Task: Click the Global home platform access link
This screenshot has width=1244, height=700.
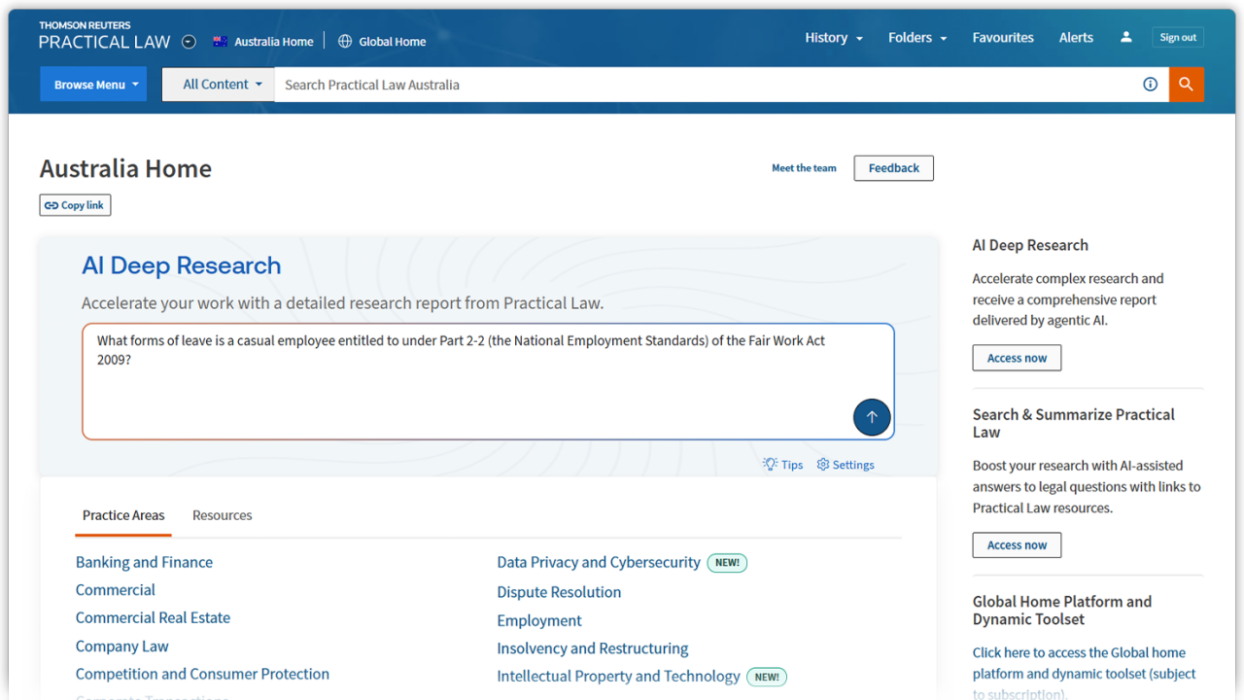Action: point(1085,673)
